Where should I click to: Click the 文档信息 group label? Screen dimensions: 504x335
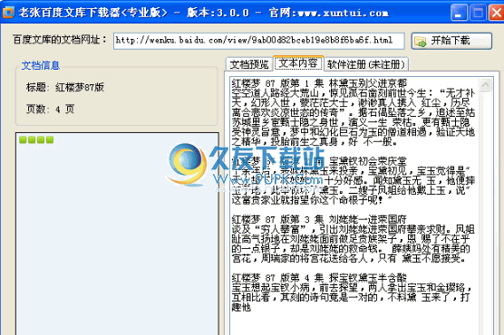[x=41, y=65]
